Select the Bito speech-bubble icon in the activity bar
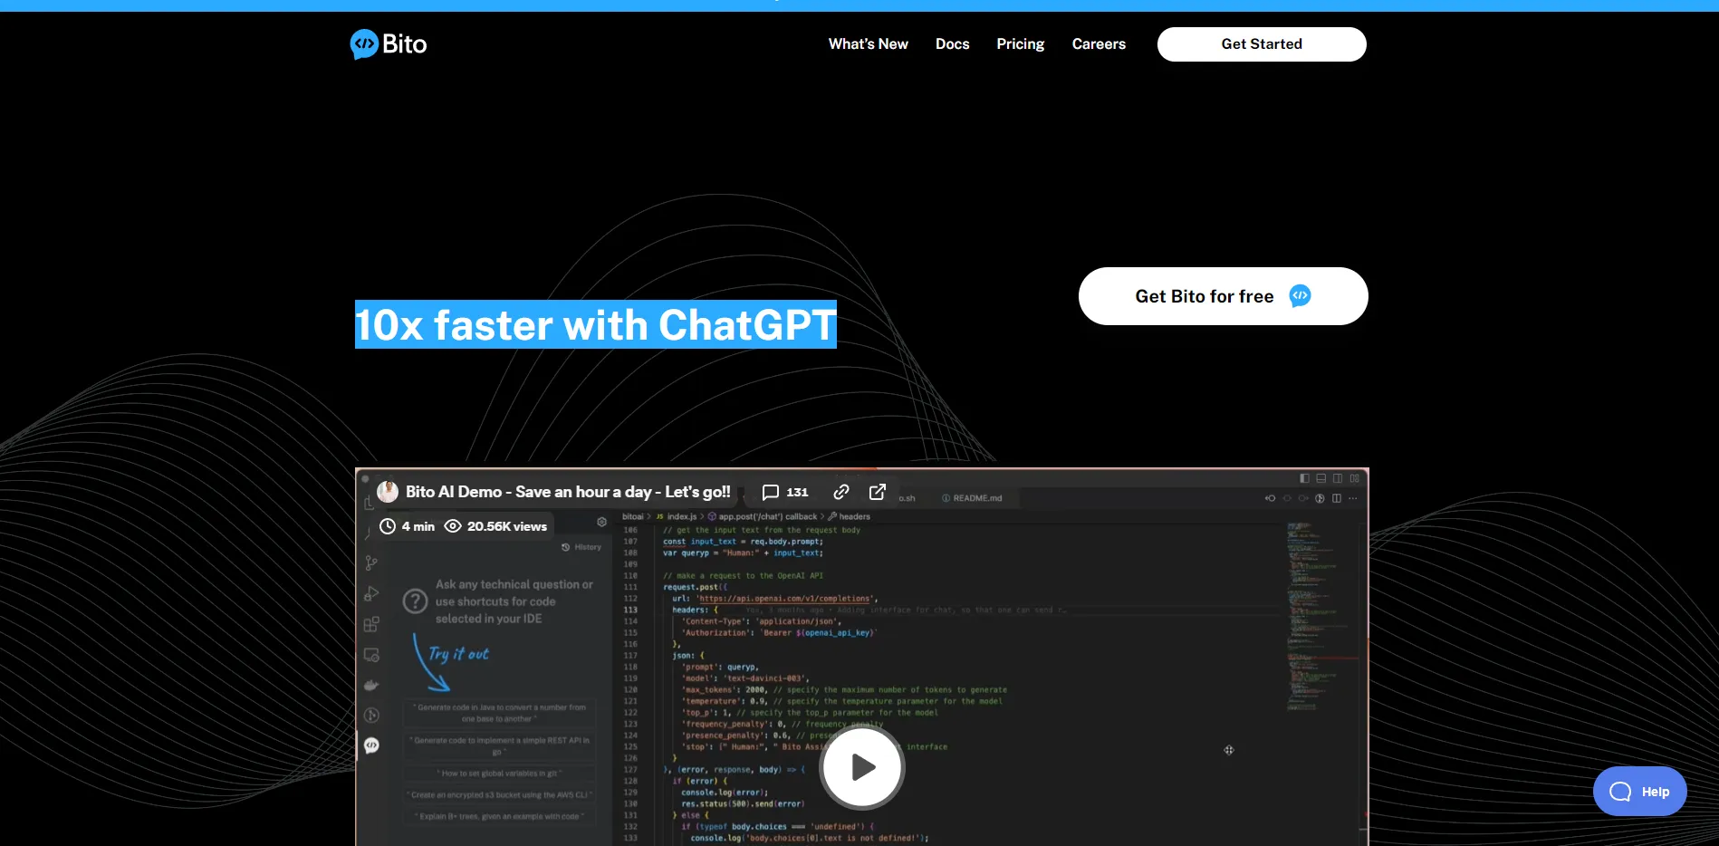This screenshot has height=846, width=1719. pos(370,745)
